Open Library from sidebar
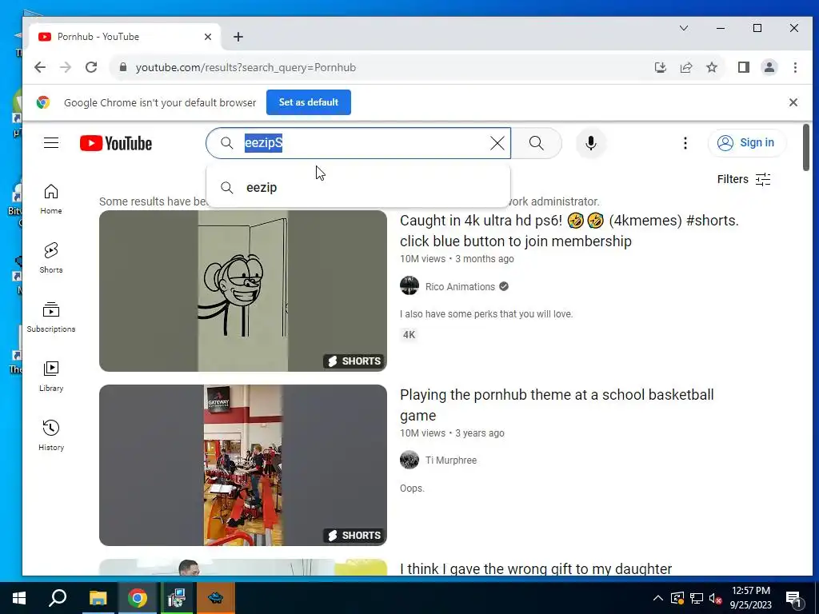The width and height of the screenshot is (819, 614). (51, 377)
